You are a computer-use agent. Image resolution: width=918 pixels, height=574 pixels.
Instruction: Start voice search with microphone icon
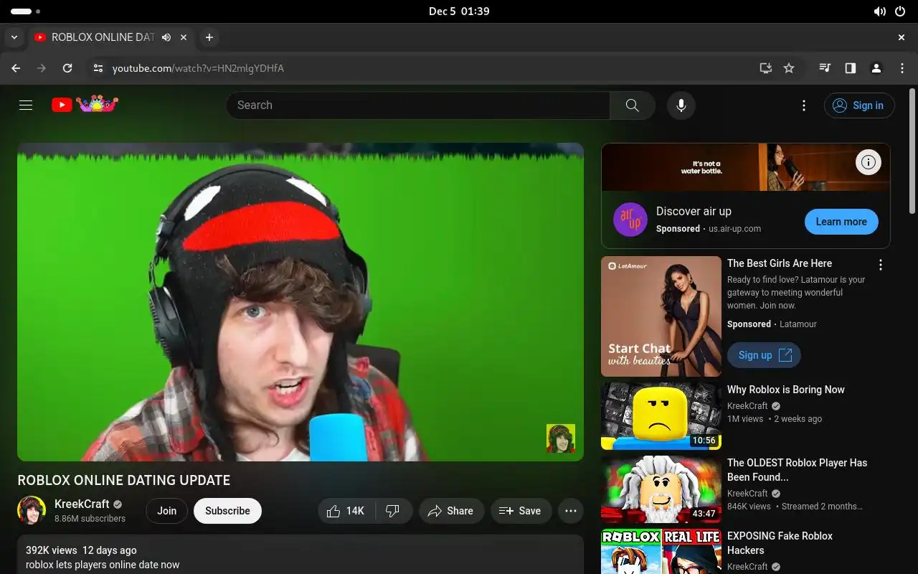click(681, 105)
